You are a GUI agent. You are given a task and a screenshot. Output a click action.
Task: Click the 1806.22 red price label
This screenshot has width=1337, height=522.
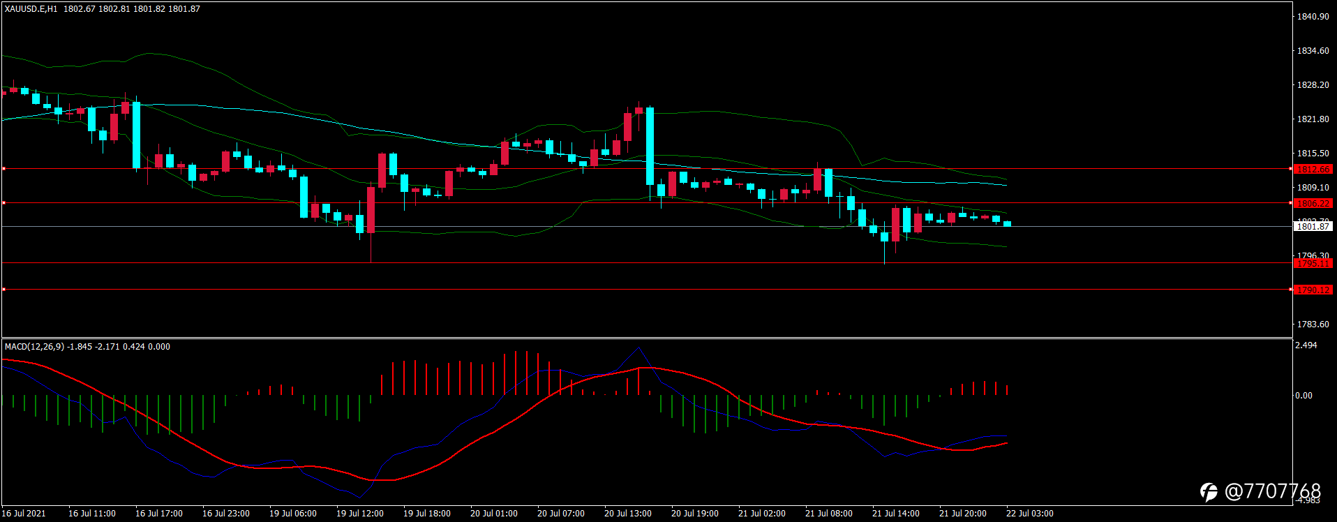1313,203
